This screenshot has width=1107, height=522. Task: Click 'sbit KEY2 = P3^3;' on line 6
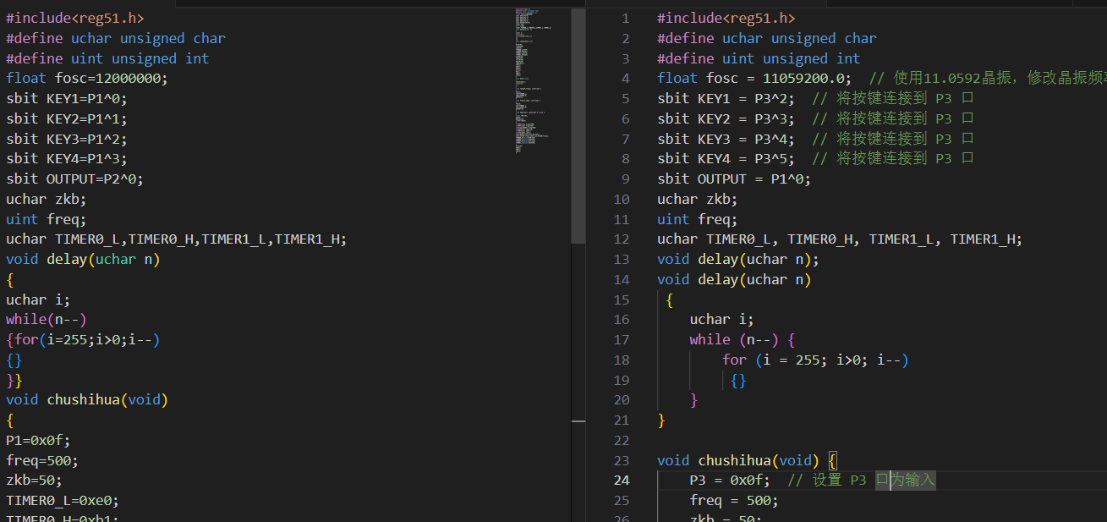coord(726,118)
